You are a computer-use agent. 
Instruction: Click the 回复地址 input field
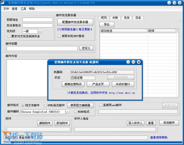click(38, 20)
